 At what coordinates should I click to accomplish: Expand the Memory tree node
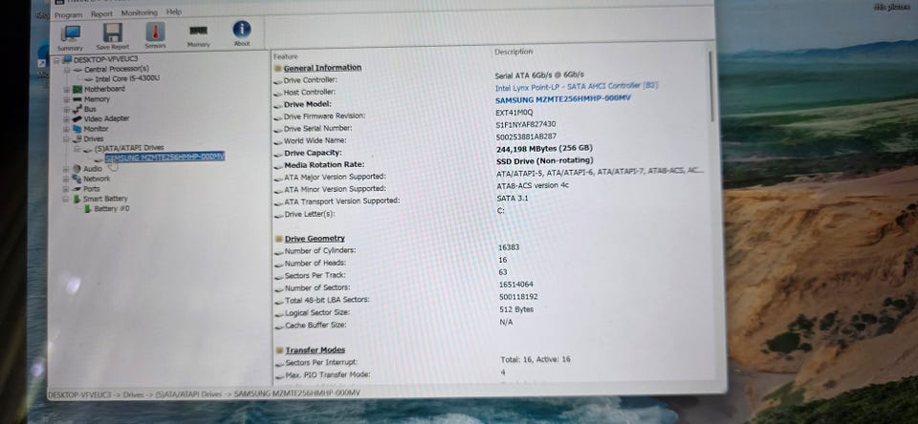67,99
